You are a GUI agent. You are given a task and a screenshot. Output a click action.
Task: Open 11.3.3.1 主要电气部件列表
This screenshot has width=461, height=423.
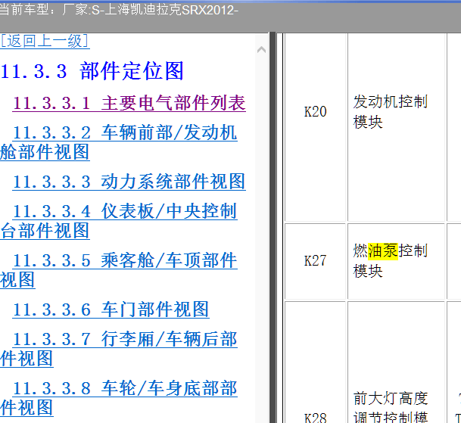click(129, 103)
